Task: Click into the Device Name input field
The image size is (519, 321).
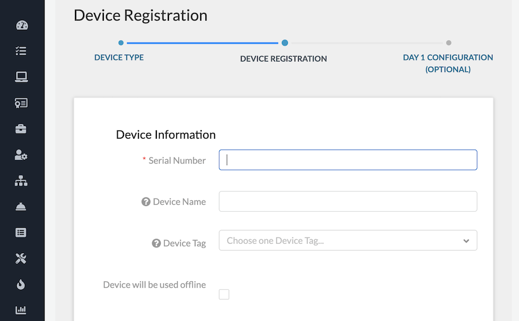Action: [348, 201]
